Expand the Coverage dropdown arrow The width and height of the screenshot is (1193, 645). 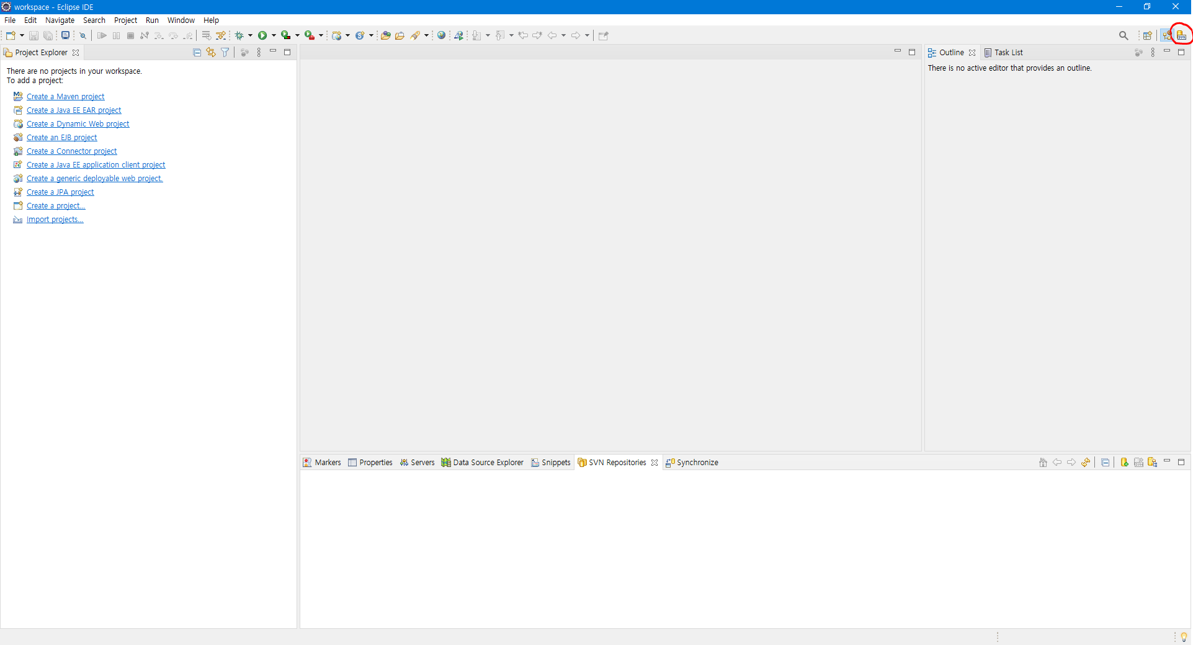[297, 35]
